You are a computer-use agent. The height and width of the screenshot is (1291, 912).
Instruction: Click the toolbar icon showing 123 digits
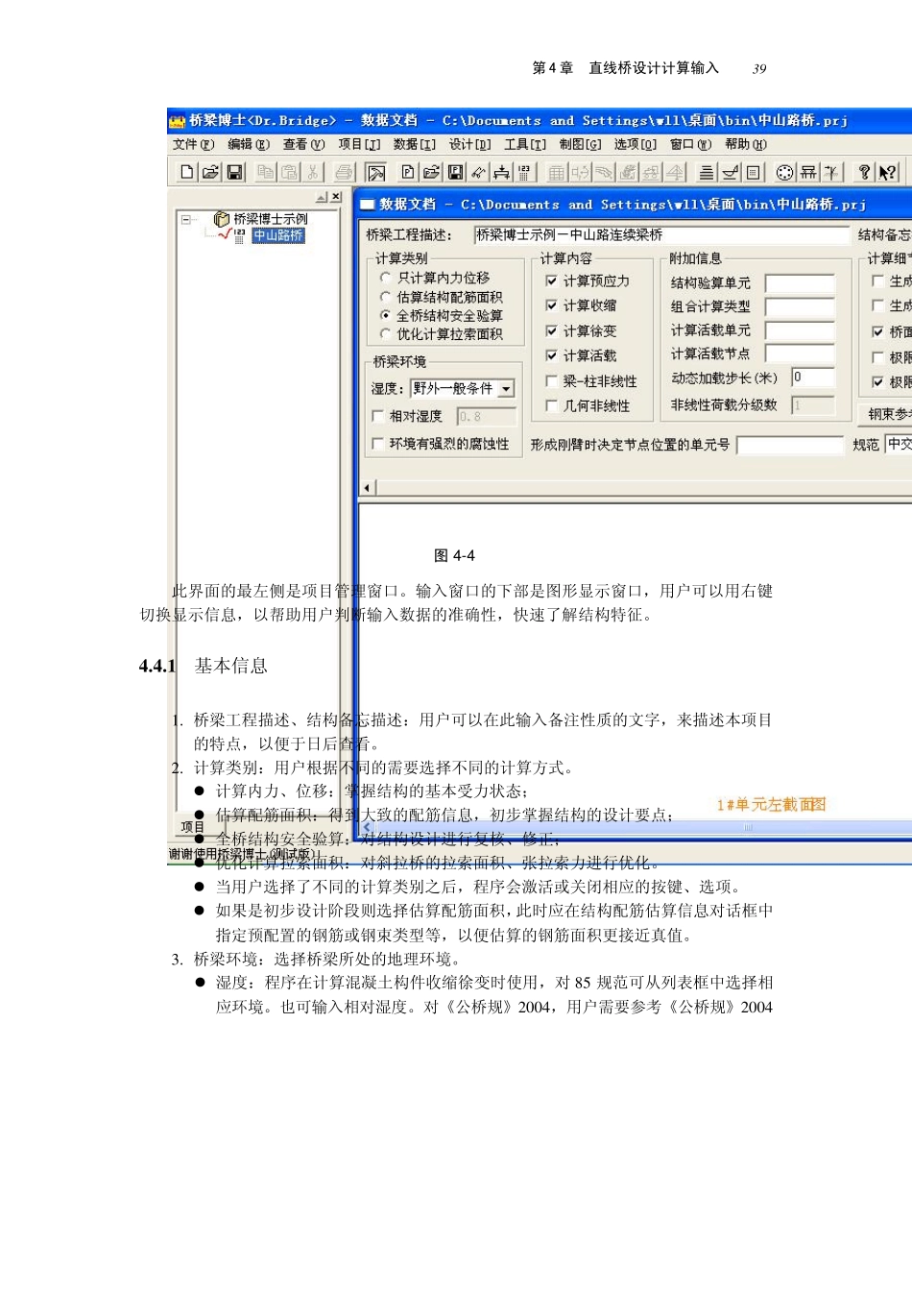(524, 173)
